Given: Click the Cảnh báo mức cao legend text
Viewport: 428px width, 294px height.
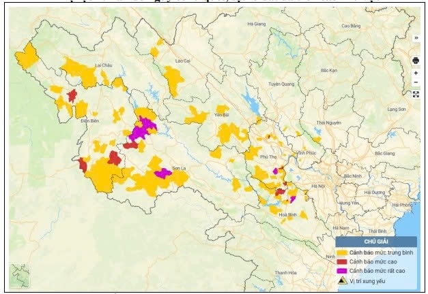Looking at the screenshot, I should [x=373, y=261].
